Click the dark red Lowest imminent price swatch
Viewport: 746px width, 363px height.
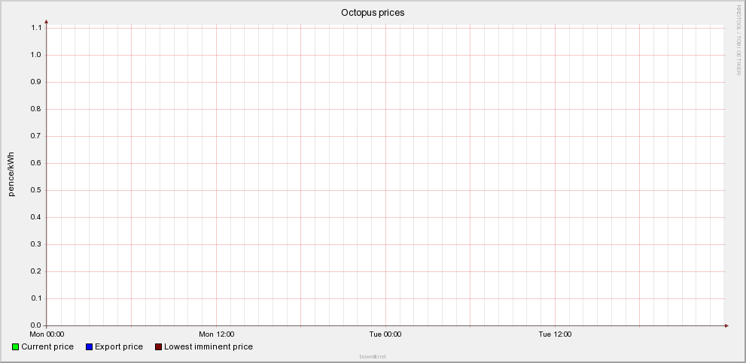coord(158,347)
